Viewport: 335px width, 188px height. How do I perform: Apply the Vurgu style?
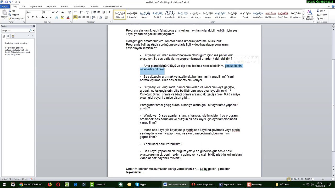(208, 15)
